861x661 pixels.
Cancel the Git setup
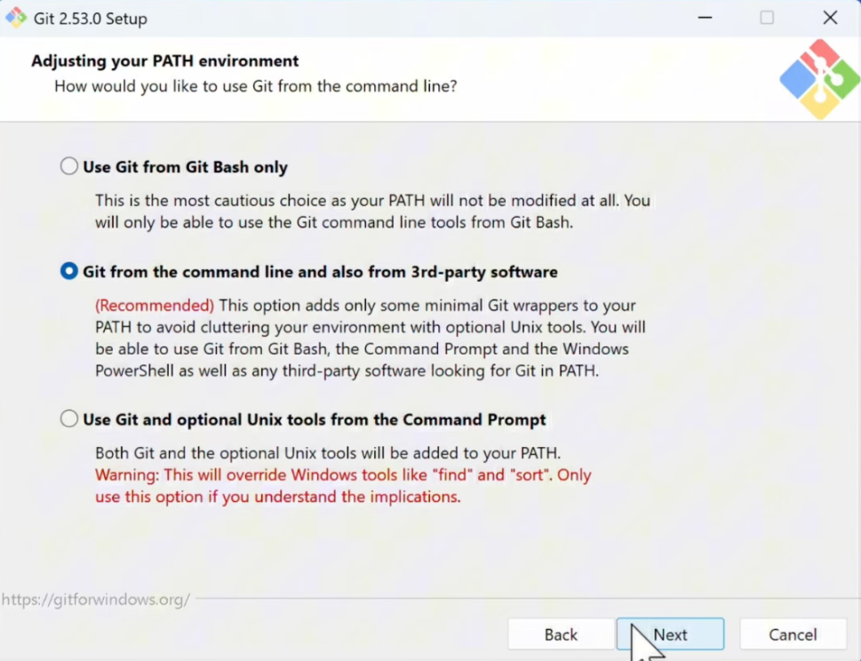793,634
